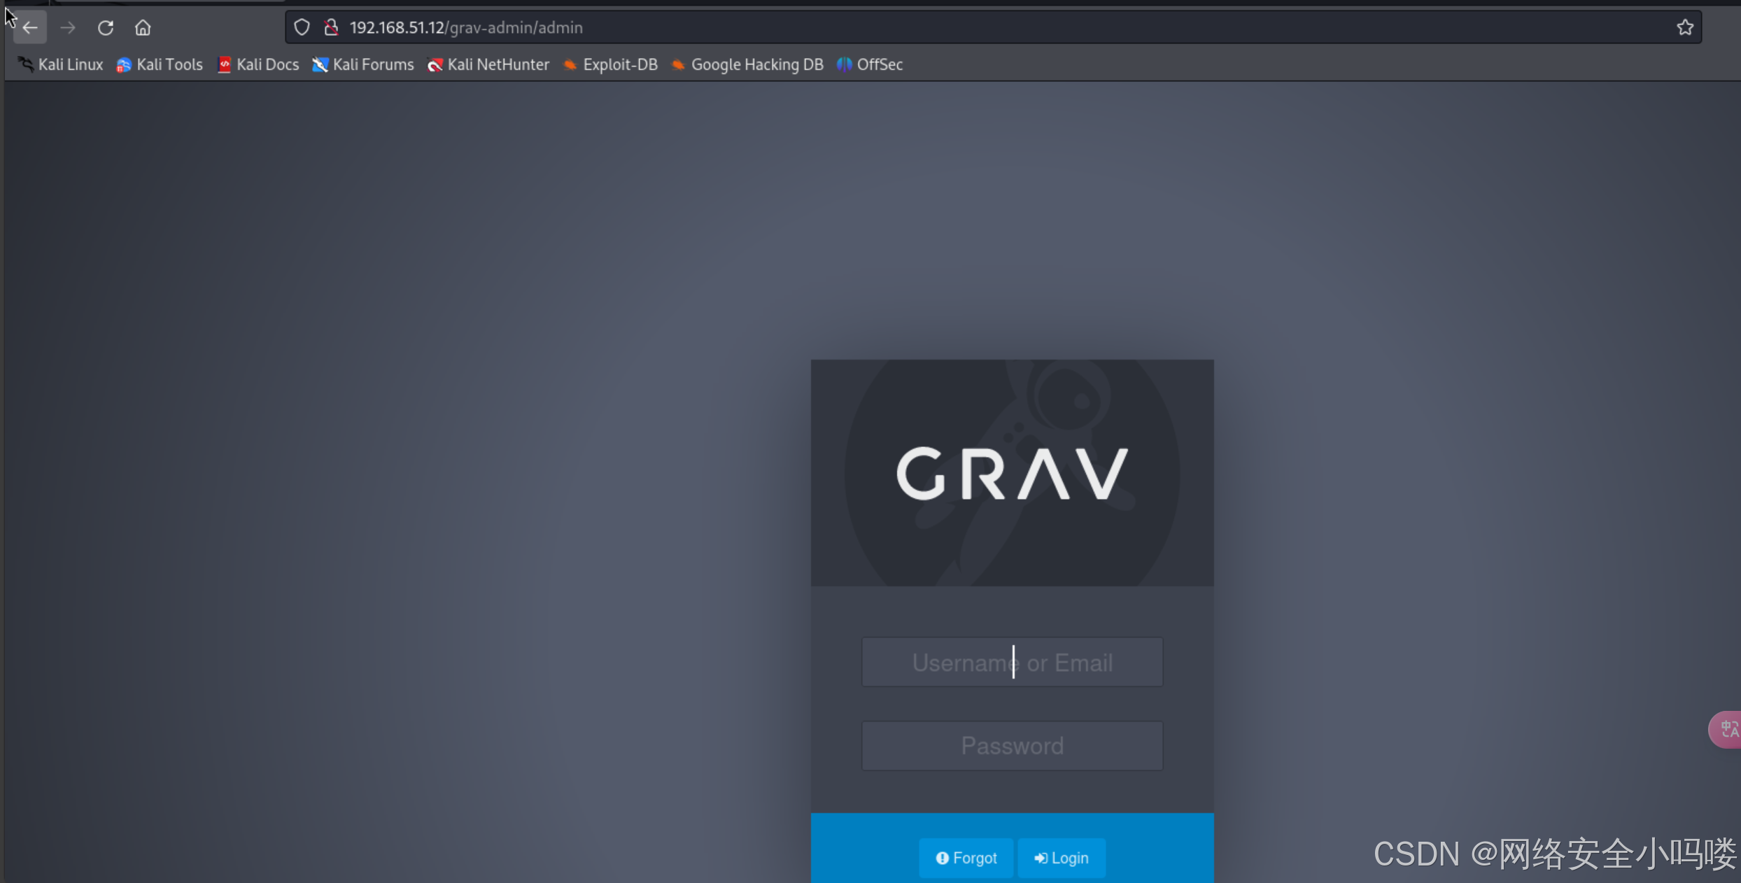Open the browser home page
This screenshot has width=1741, height=883.
[x=143, y=28]
